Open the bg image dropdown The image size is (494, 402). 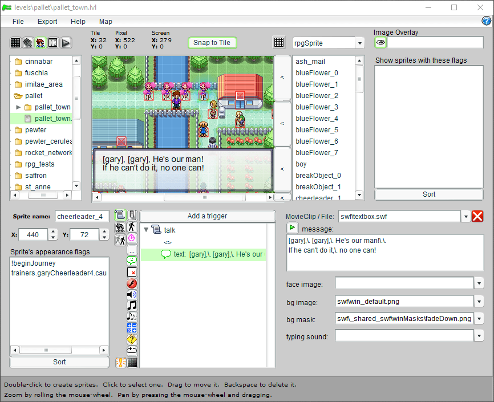tap(479, 302)
